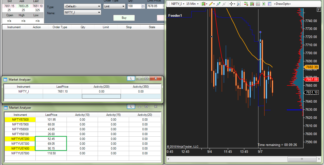Click the Buy button
Viewport: 324px width, 165px height.
124,18
